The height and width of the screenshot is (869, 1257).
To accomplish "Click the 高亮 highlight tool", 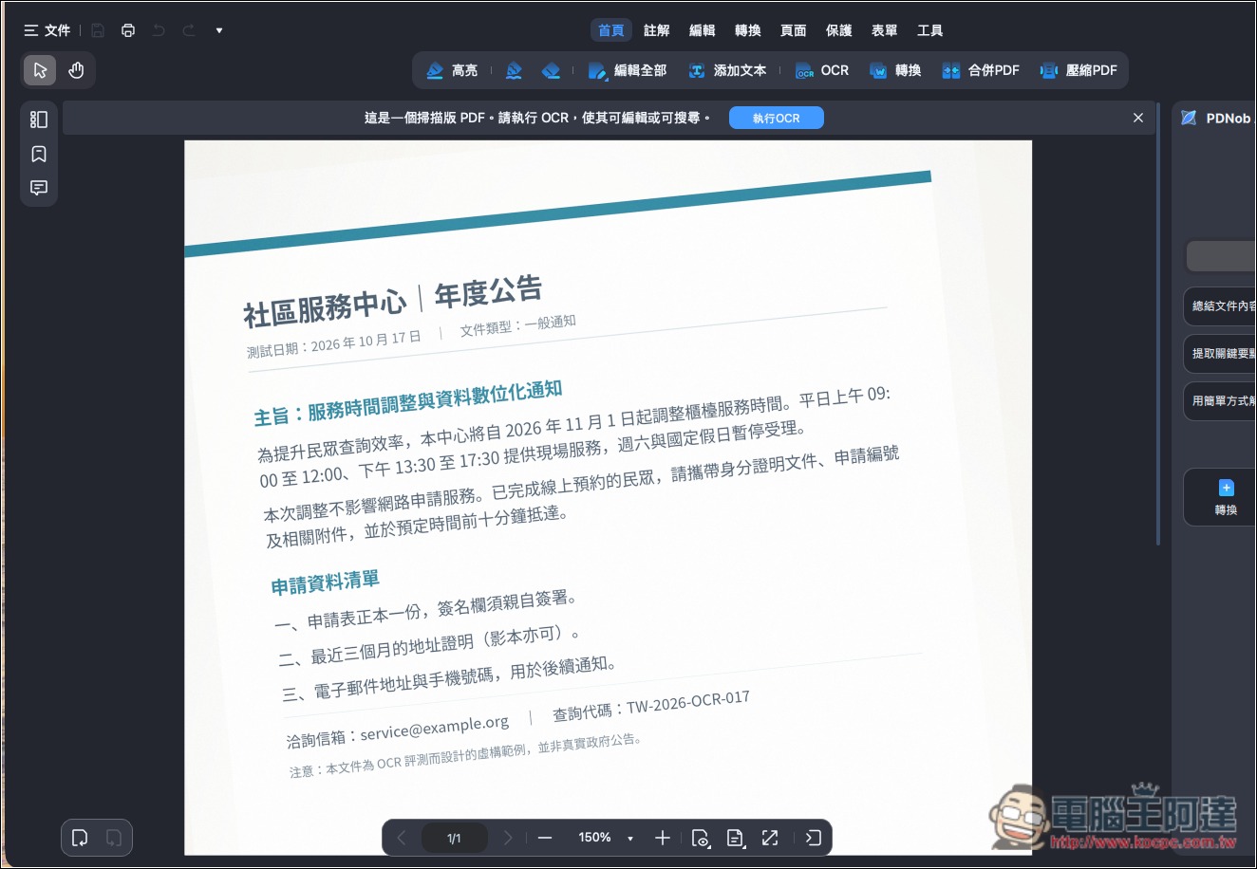I will pyautogui.click(x=452, y=70).
